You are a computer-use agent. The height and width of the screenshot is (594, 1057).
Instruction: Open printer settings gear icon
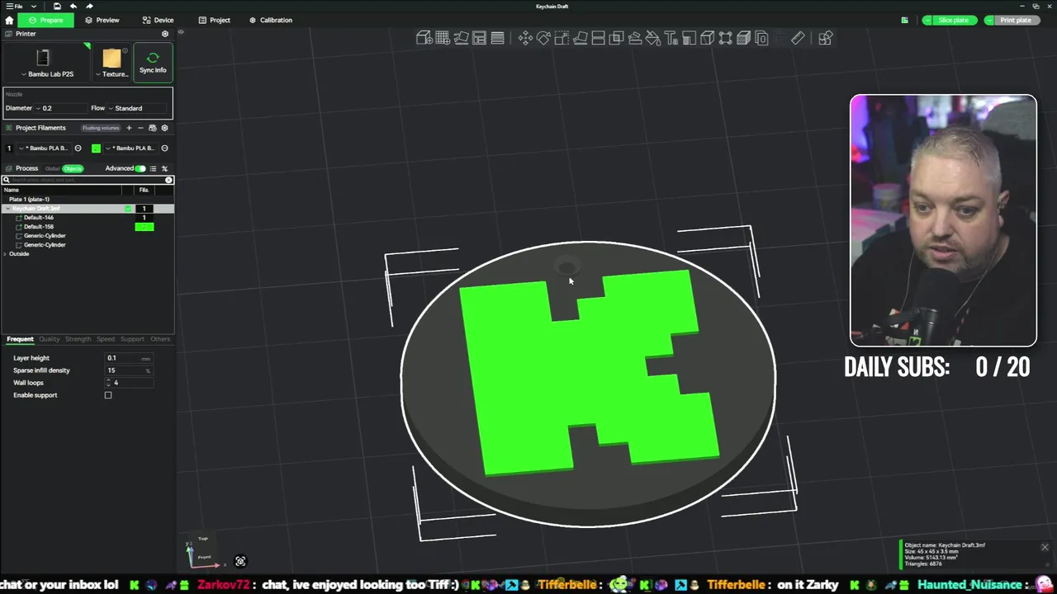pos(164,34)
